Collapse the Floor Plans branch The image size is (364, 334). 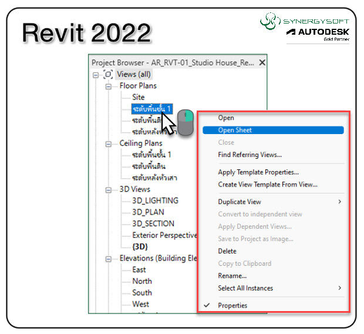108,86
